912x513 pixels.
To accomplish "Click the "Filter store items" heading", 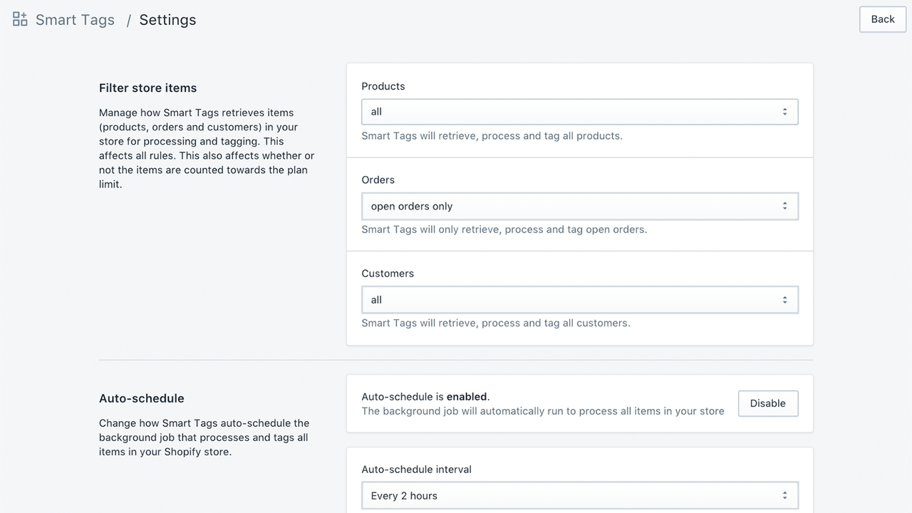I will (x=147, y=88).
